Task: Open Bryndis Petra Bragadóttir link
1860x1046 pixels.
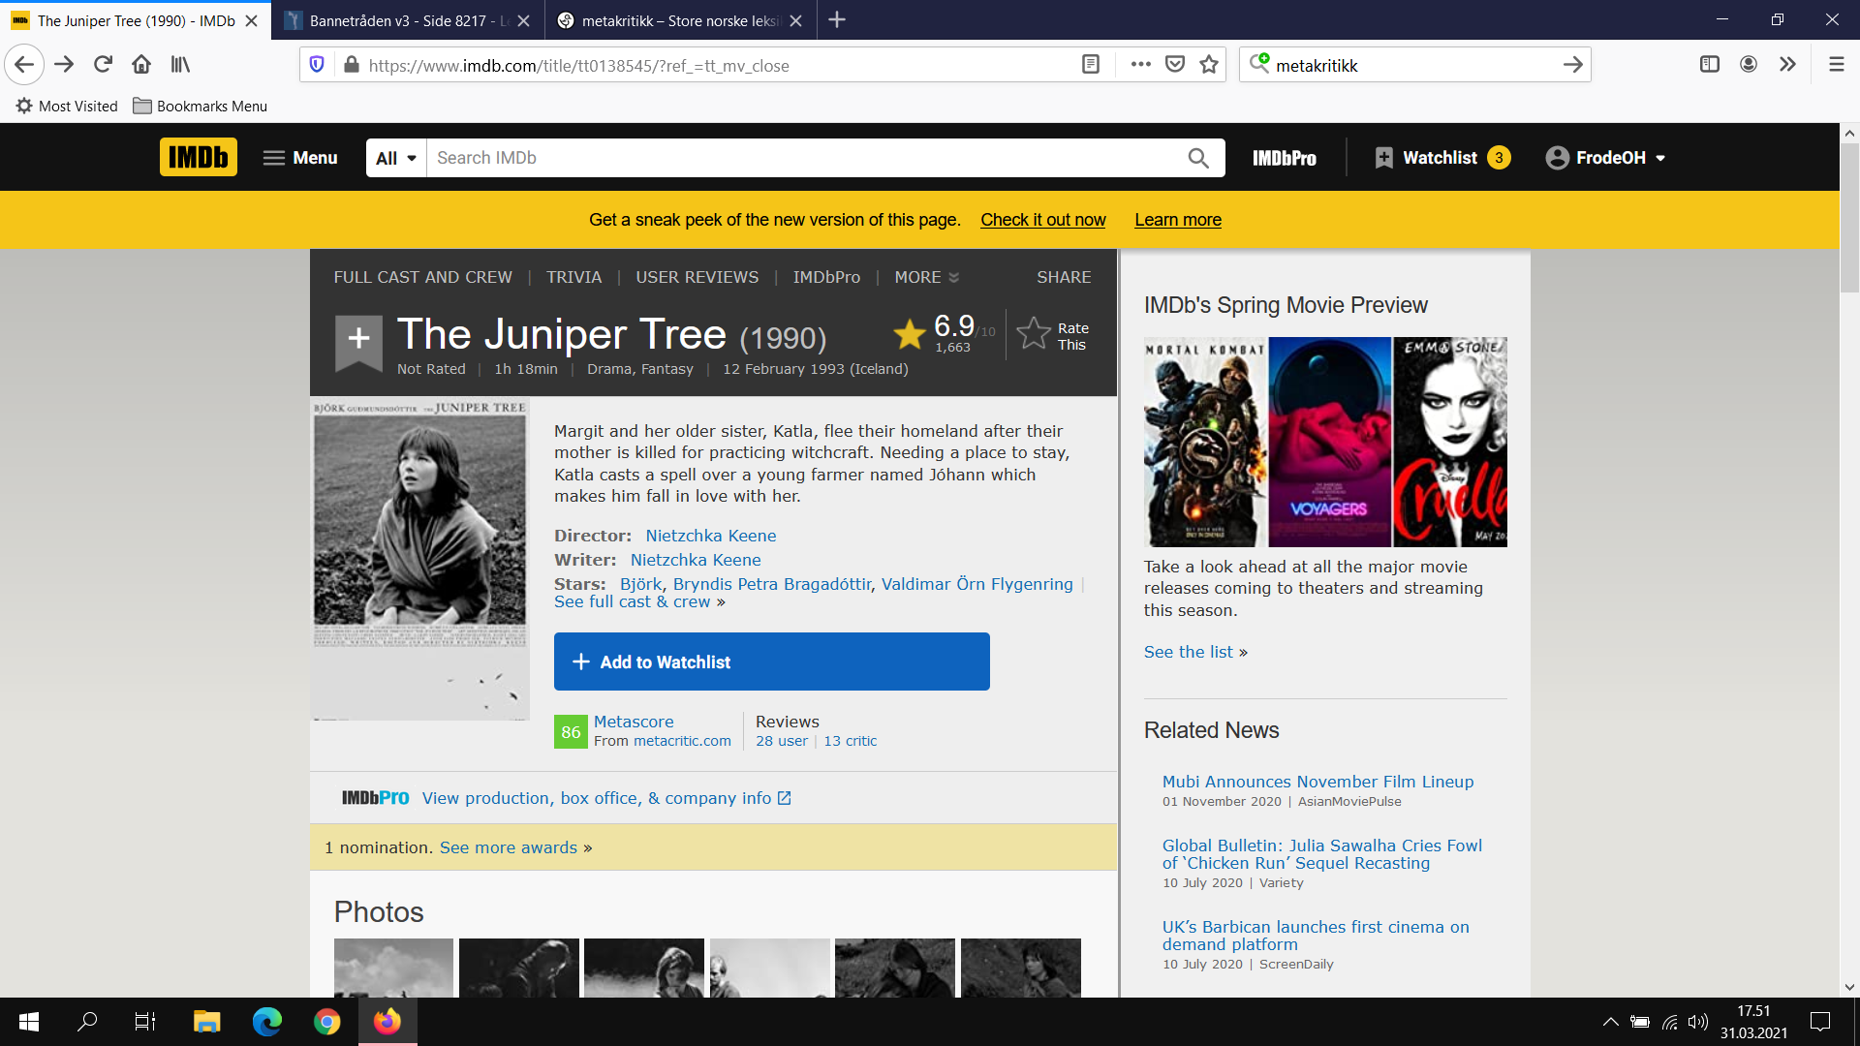Action: tap(771, 584)
